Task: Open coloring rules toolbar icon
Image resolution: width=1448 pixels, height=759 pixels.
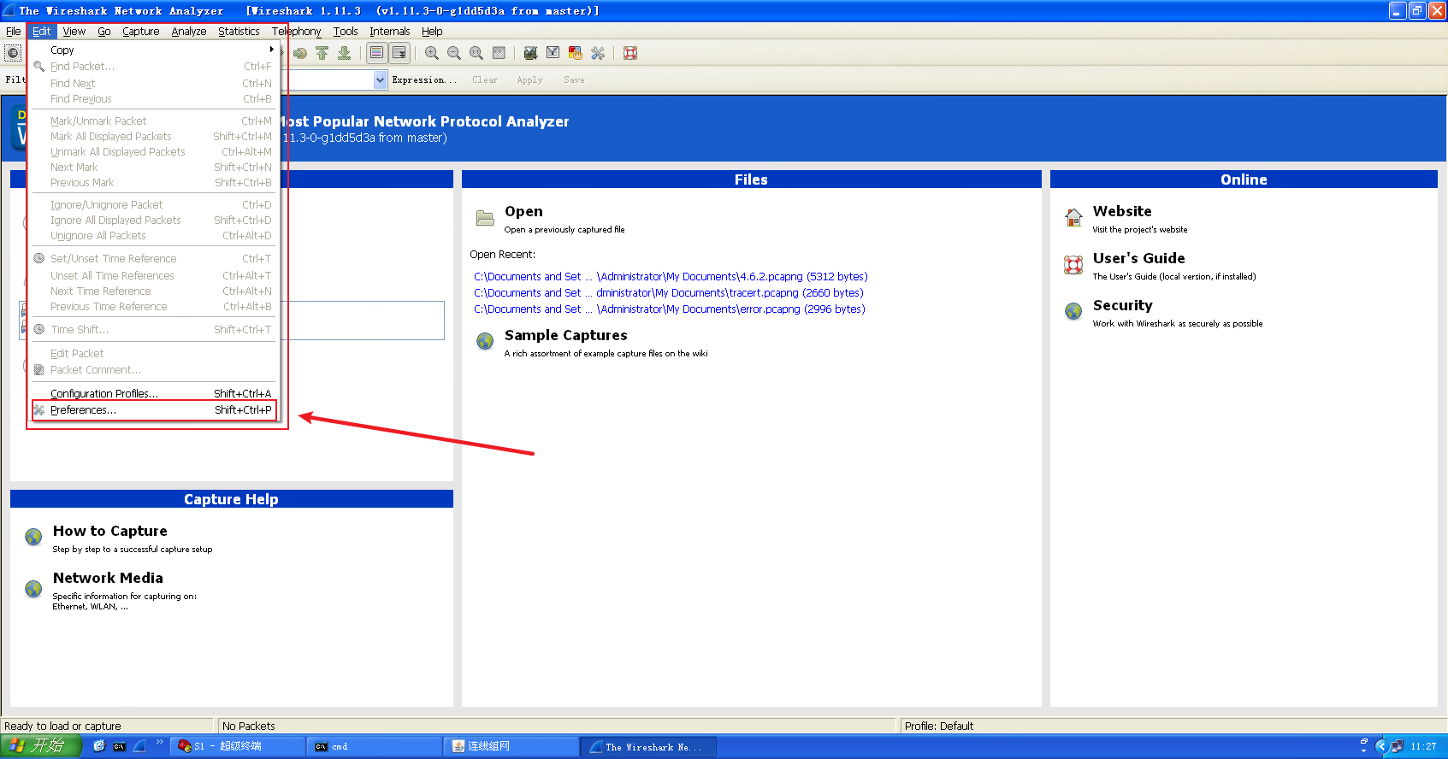Action: click(x=576, y=53)
